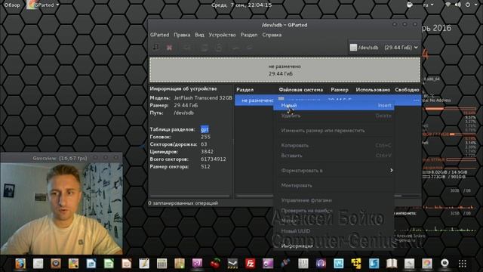Open the red cherries dock icon
The image size is (483, 272).
215,264
